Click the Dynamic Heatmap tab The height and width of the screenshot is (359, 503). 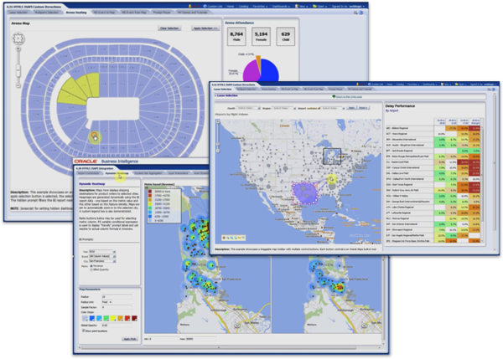117,173
